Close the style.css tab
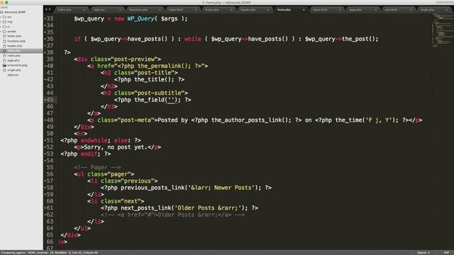This screenshot has height=255, width=454. [x=120, y=10]
